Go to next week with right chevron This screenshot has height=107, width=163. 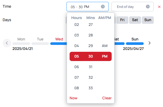pos(150,43)
